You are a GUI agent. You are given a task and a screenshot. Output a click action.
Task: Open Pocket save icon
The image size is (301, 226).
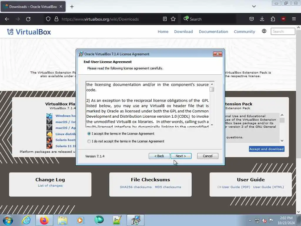pyautogui.click(x=252, y=19)
